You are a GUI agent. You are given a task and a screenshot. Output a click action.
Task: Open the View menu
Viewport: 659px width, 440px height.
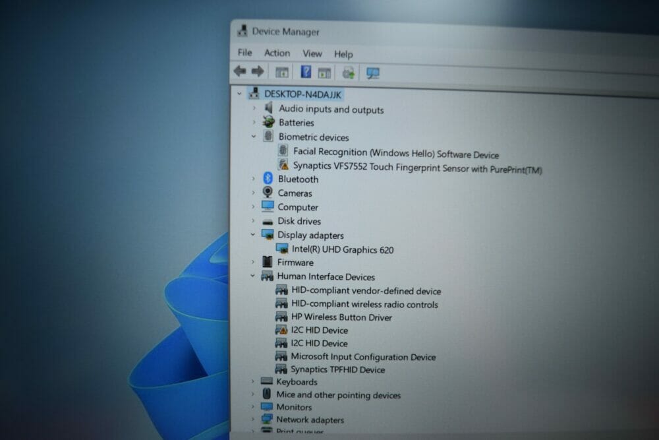(312, 53)
